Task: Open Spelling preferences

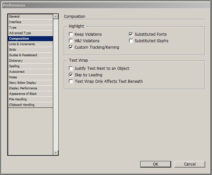Action: click(x=31, y=66)
